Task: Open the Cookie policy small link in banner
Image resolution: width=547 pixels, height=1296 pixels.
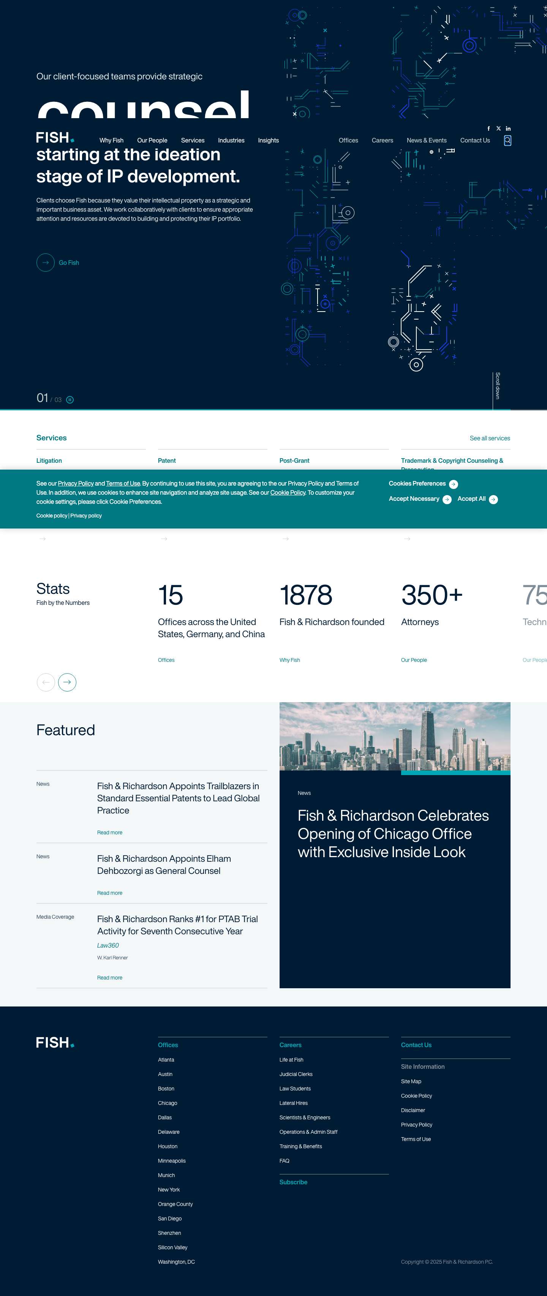Action: [x=51, y=516]
